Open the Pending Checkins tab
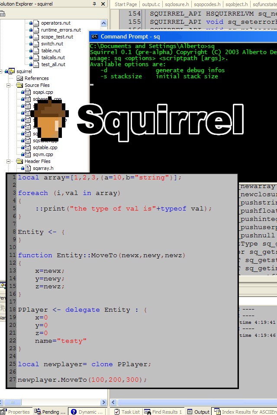 tap(50, 412)
